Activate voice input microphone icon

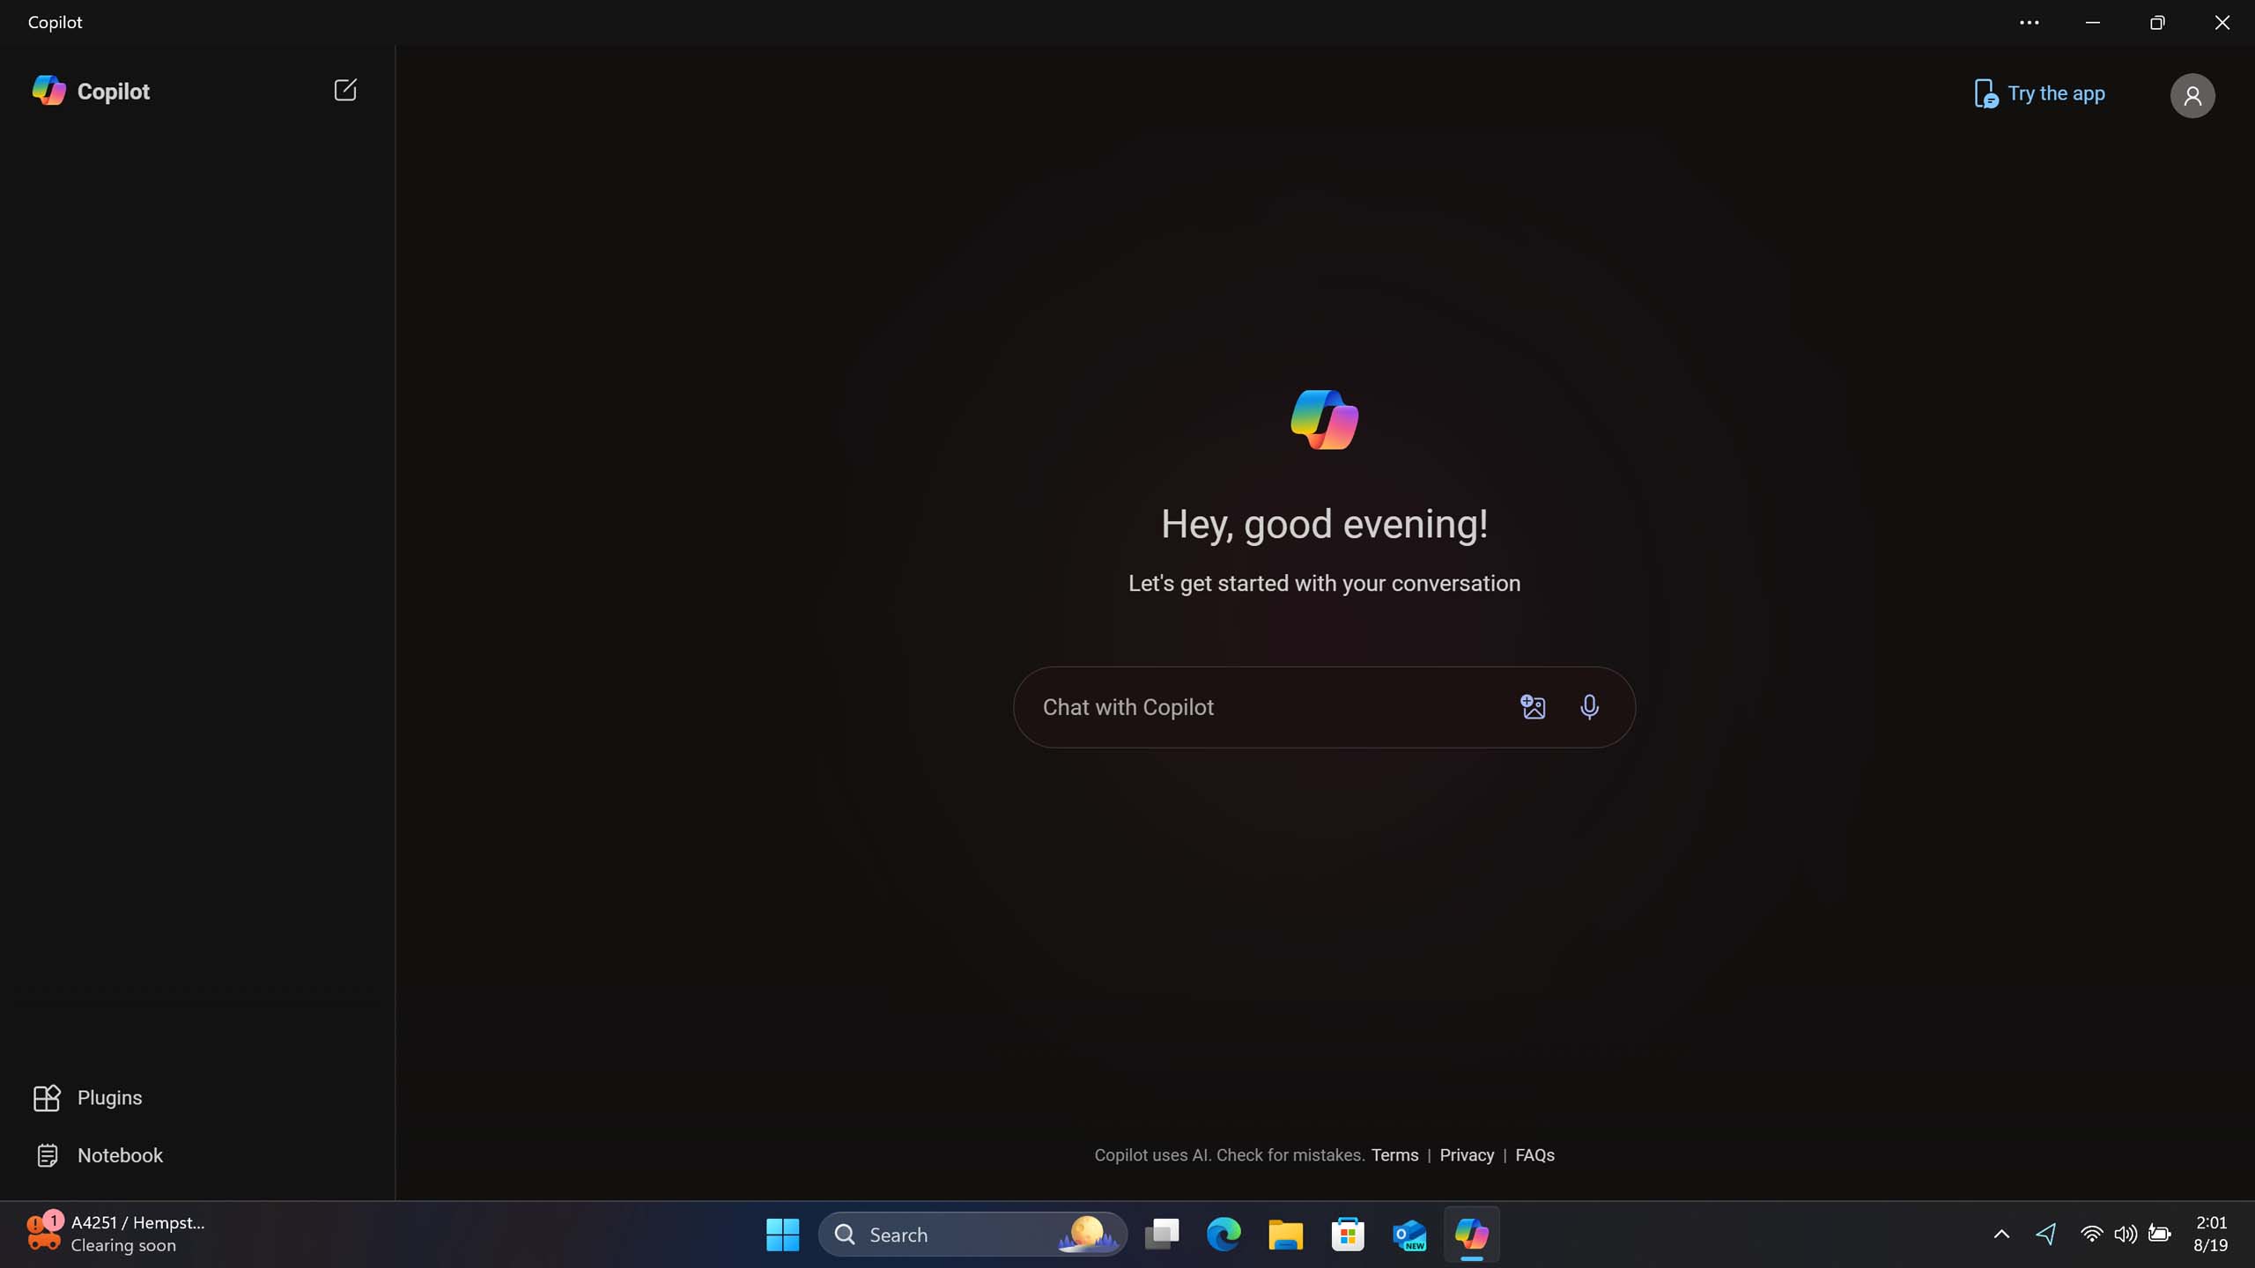pos(1589,708)
